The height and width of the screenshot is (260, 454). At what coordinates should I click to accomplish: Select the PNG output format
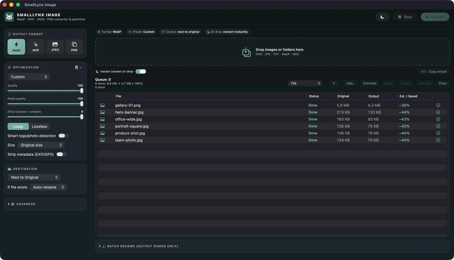point(74,47)
